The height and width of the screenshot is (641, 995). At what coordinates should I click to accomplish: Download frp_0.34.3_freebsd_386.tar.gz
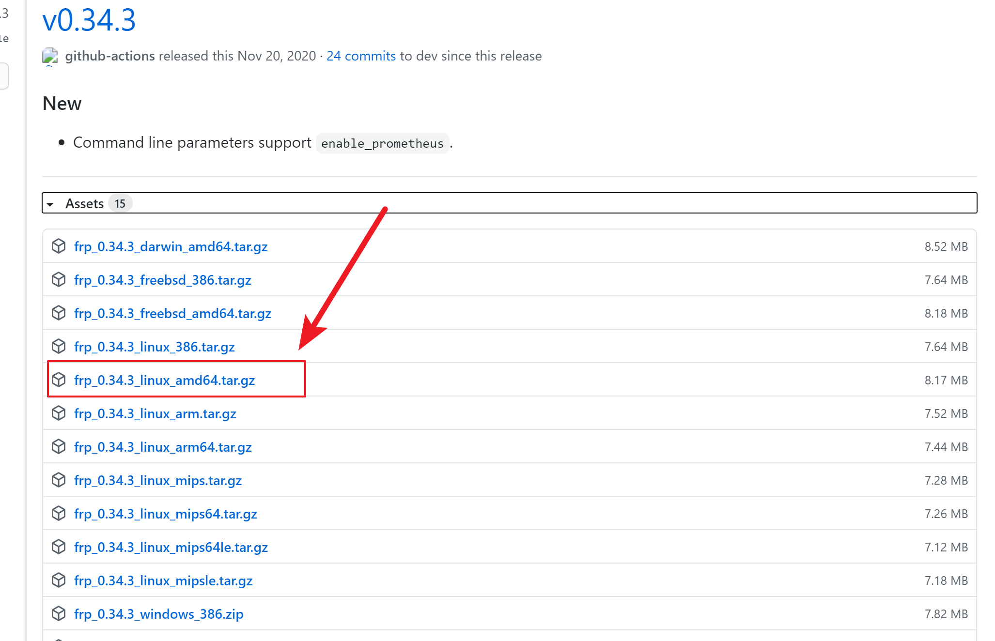point(162,280)
